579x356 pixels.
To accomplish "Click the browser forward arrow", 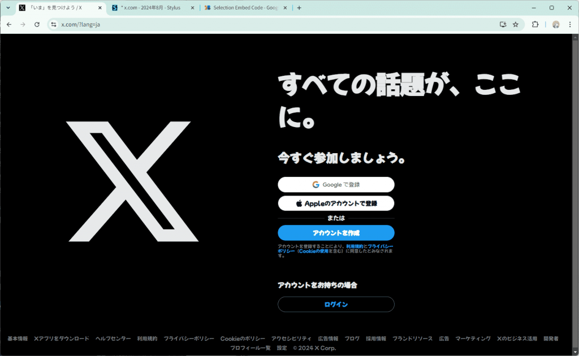I will (23, 24).
